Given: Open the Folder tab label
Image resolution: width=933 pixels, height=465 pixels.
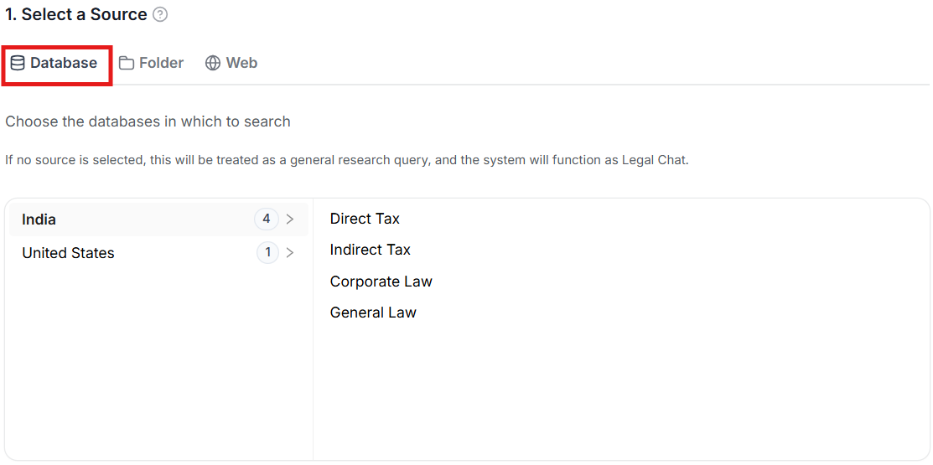Looking at the screenshot, I should click(x=161, y=63).
